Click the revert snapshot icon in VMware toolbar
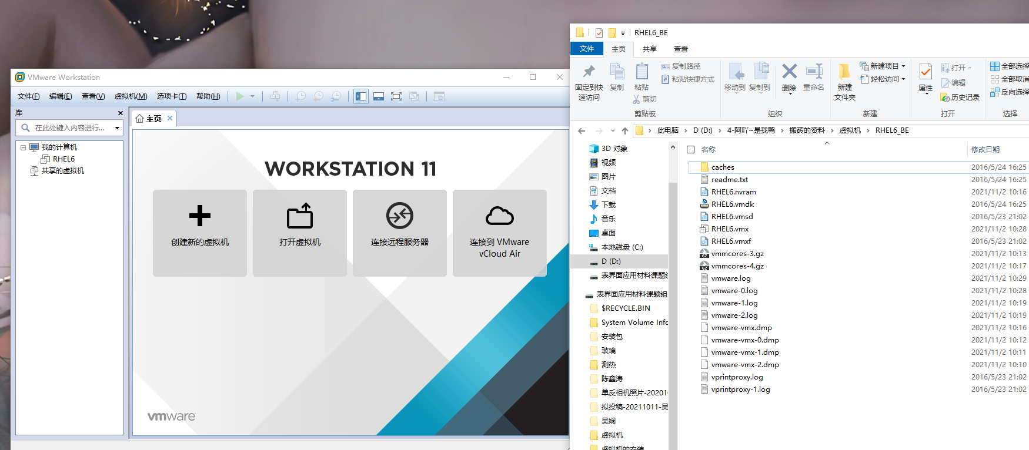Image resolution: width=1029 pixels, height=450 pixels. pos(318,96)
